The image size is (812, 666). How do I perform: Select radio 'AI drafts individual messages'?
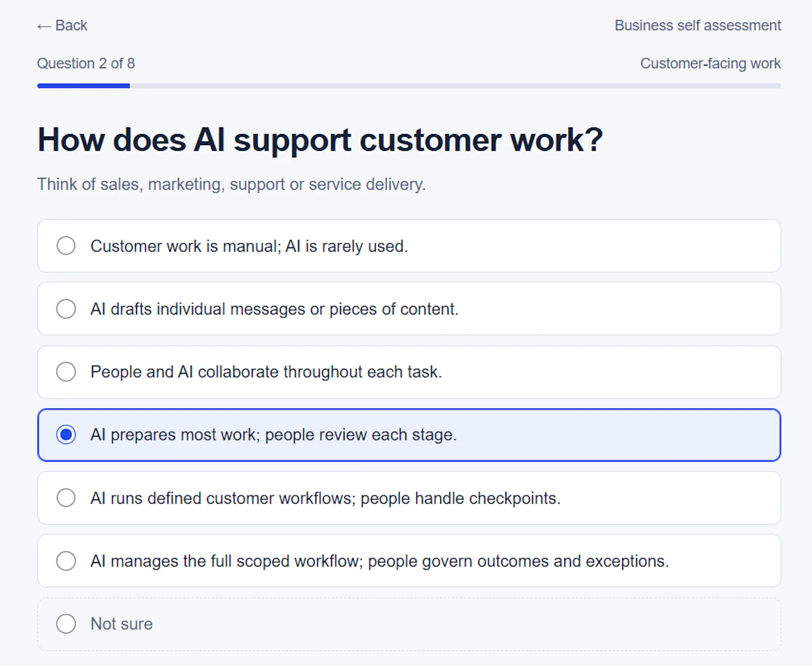pyautogui.click(x=66, y=309)
